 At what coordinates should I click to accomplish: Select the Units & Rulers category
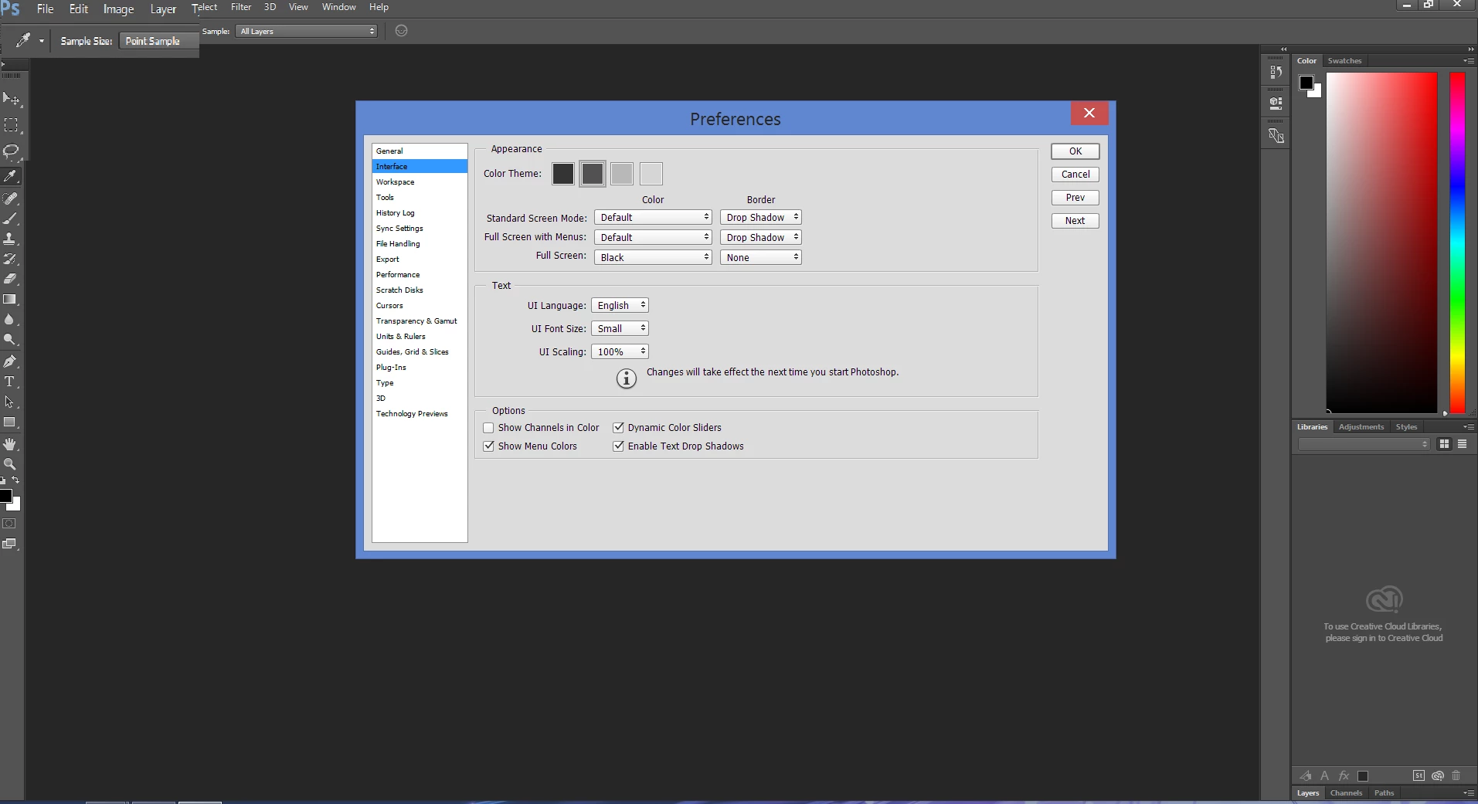(x=420, y=337)
